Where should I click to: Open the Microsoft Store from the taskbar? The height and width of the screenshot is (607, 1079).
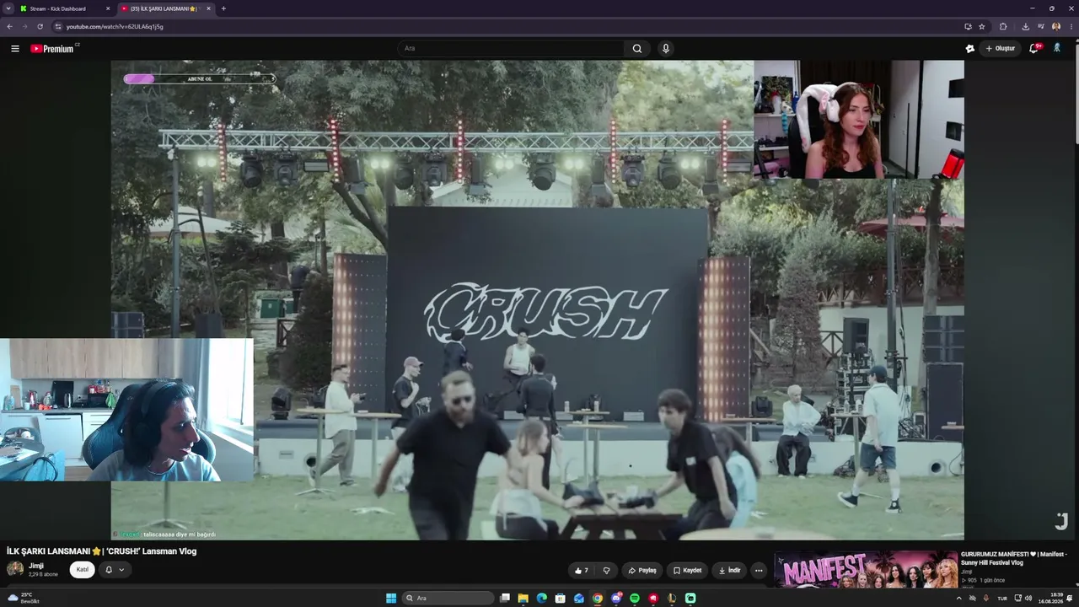tap(560, 599)
